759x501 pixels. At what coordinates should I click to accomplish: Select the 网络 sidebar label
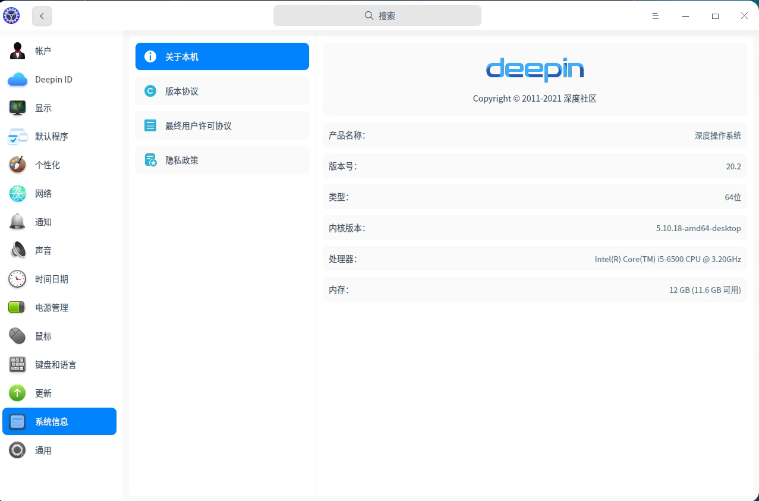[x=43, y=194]
